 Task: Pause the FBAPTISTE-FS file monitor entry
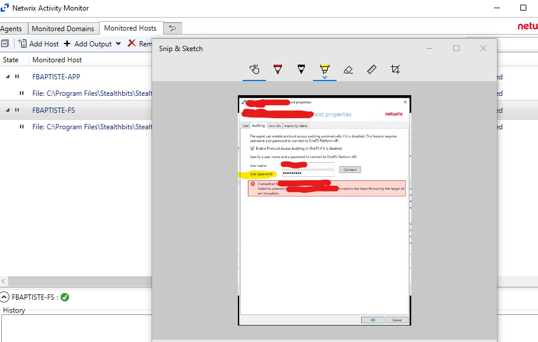22,126
